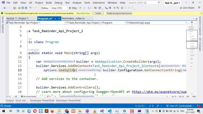Click the Windows Start button
This screenshot has width=203, height=114.
[x=3, y=111]
